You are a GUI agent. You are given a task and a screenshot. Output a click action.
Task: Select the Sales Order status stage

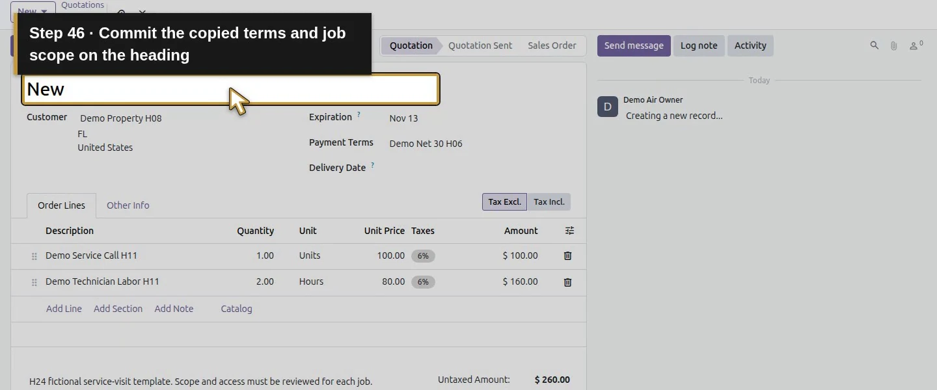[x=552, y=45]
